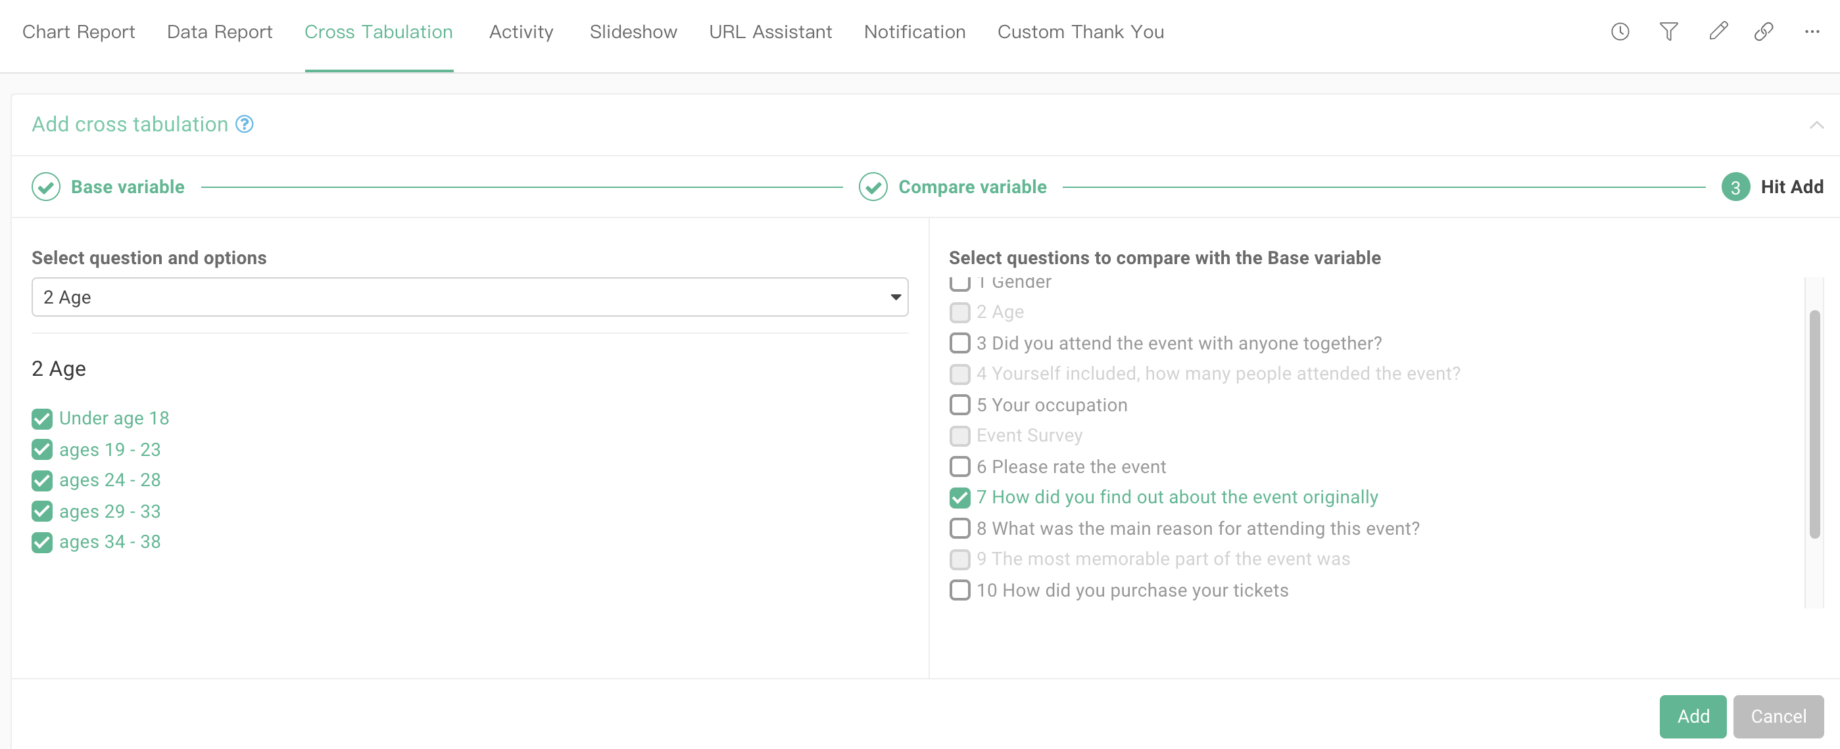1840x749 pixels.
Task: Uncheck the Under age 18 option
Action: (x=42, y=419)
